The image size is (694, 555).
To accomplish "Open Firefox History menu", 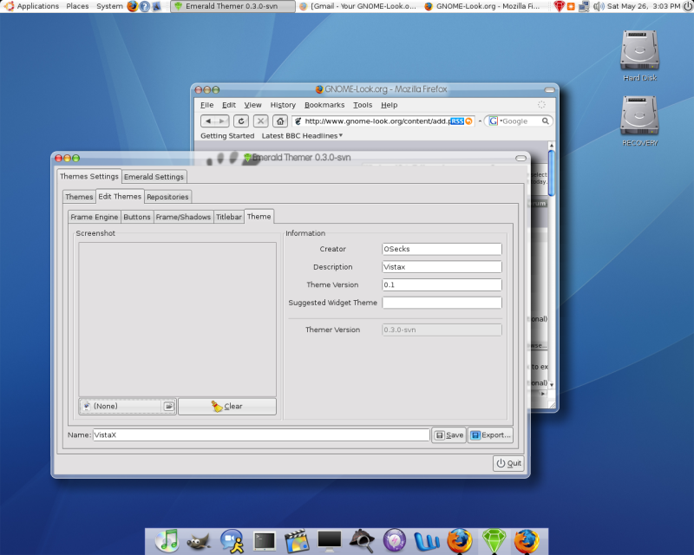I will tap(283, 105).
